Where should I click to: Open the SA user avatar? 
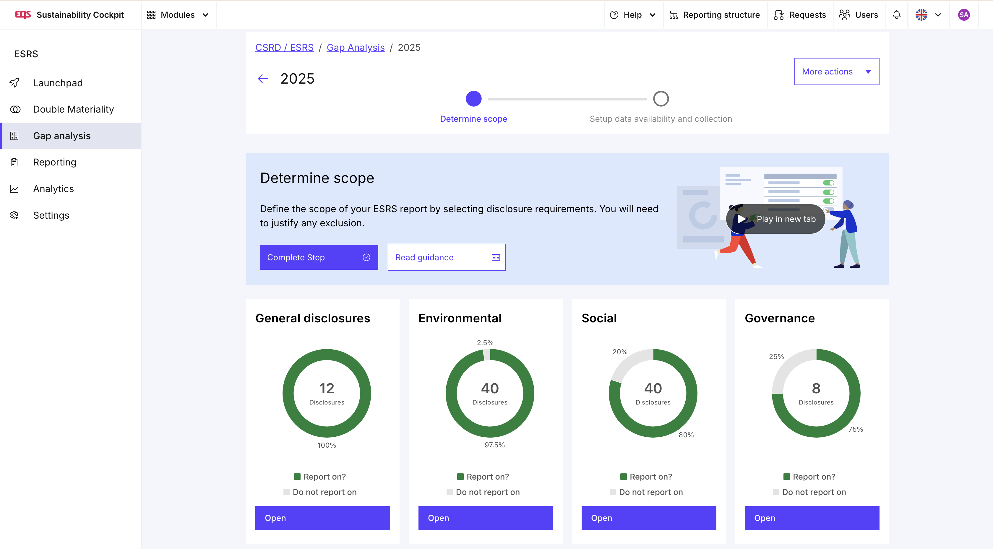[x=963, y=15]
